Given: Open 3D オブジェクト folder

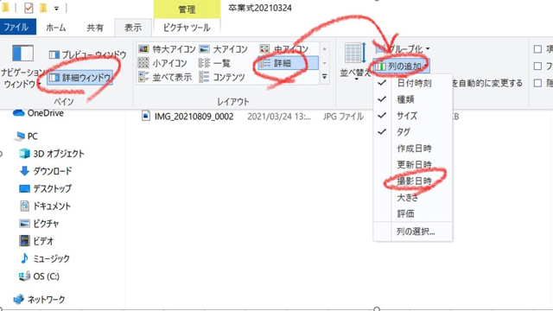Looking at the screenshot, I should [x=52, y=154].
